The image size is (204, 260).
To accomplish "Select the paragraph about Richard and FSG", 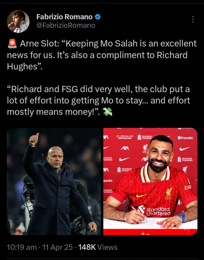I will coord(99,100).
